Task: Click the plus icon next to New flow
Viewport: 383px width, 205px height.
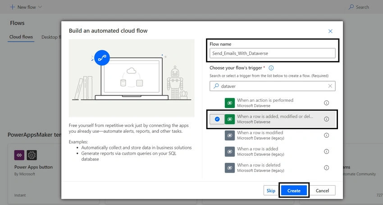Action: pyautogui.click(x=12, y=7)
